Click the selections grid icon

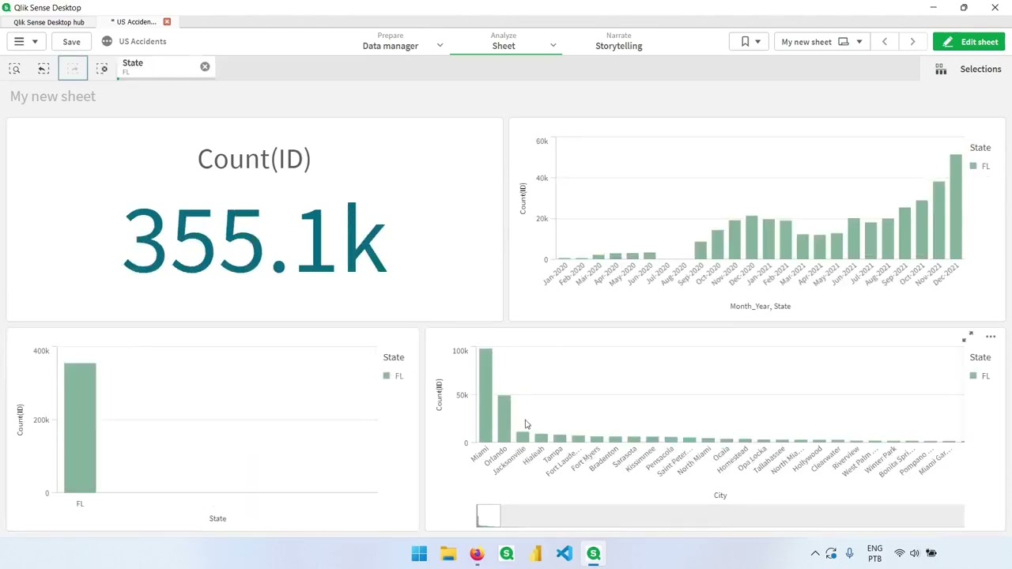941,70
